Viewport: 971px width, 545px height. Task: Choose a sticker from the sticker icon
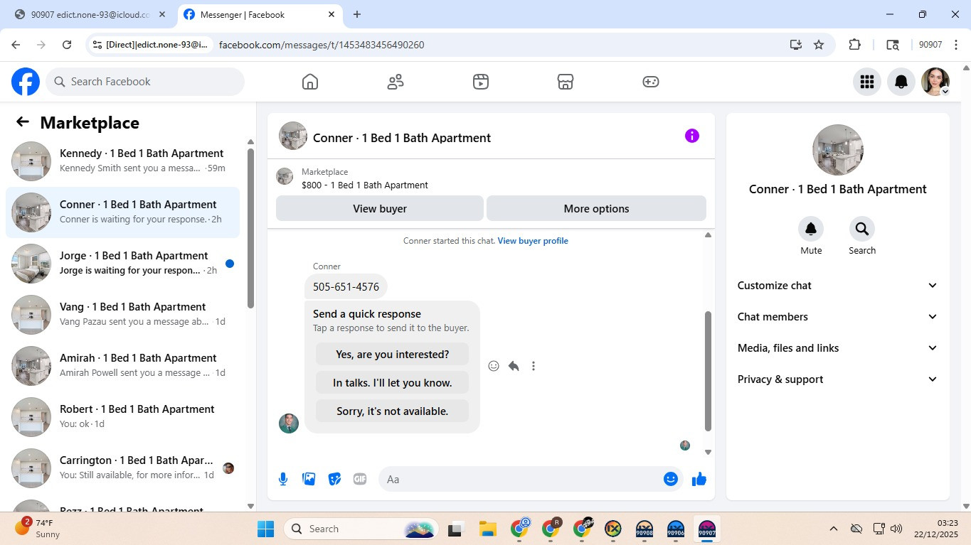pyautogui.click(x=334, y=479)
